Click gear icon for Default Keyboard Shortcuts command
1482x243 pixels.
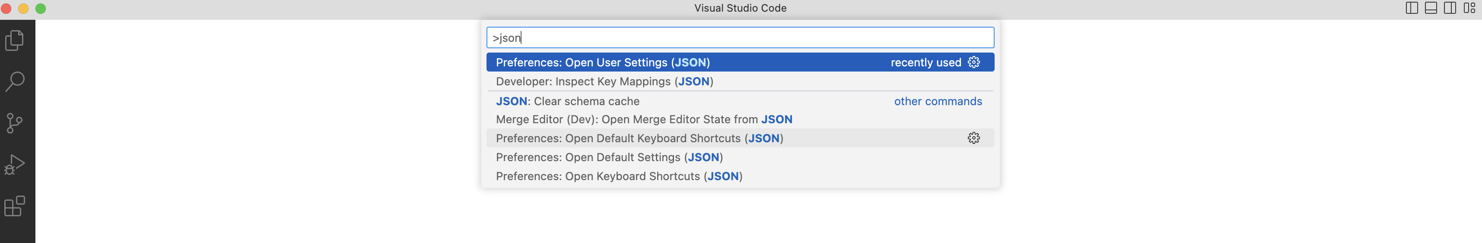click(x=973, y=138)
